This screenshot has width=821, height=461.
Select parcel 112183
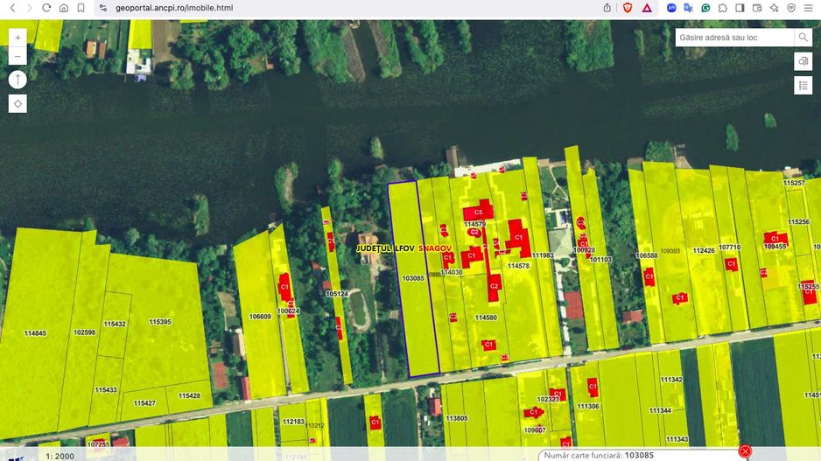(x=293, y=422)
